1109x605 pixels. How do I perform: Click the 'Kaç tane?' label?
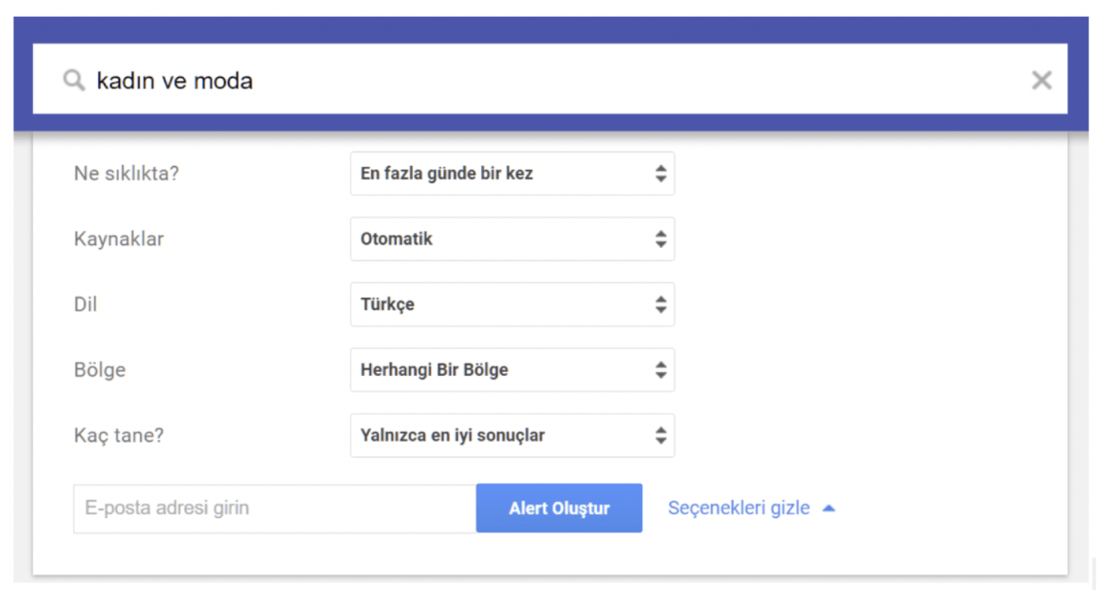pos(119,436)
